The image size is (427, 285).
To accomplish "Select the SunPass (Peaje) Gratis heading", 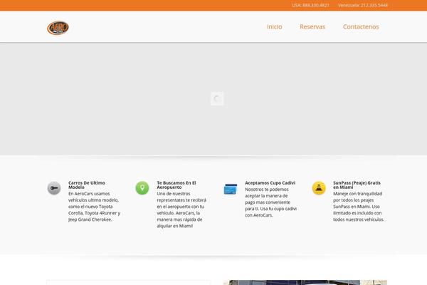I will coord(357,185).
